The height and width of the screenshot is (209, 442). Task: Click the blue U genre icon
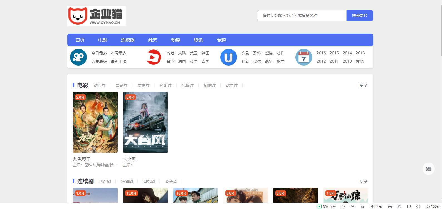[228, 57]
